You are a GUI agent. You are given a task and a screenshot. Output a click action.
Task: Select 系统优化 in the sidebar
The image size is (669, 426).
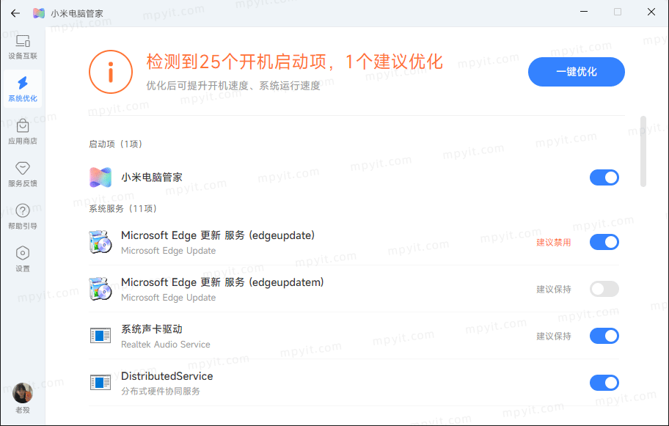tap(23, 89)
